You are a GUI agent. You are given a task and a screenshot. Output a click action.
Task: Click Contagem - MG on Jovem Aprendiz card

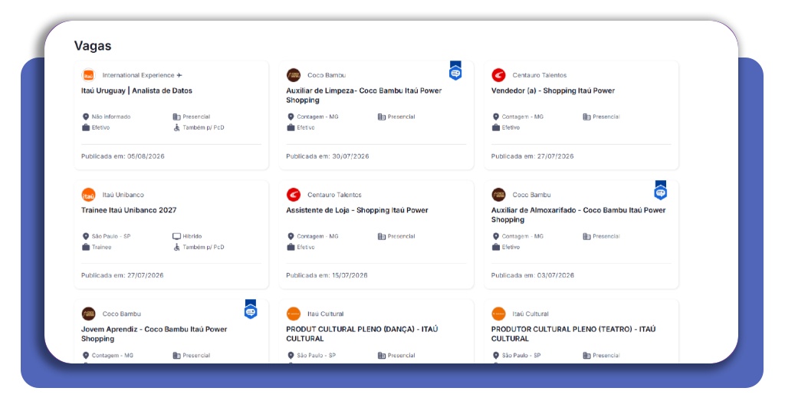pyautogui.click(x=113, y=356)
